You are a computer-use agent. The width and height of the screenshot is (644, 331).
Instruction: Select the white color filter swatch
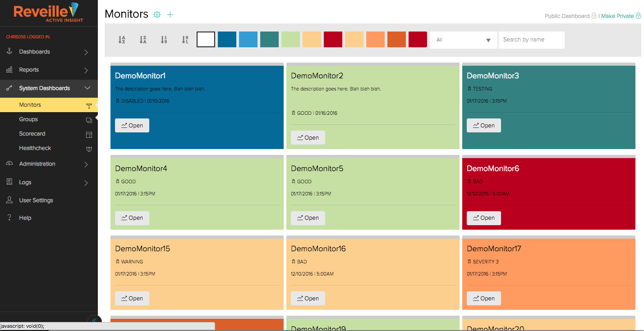click(206, 40)
